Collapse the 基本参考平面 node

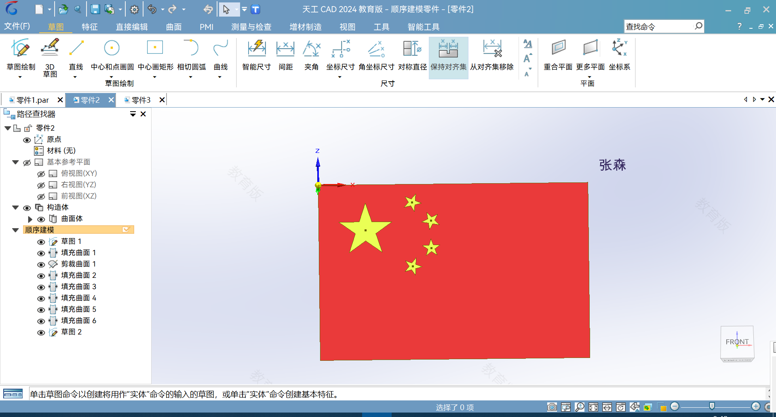click(x=15, y=162)
